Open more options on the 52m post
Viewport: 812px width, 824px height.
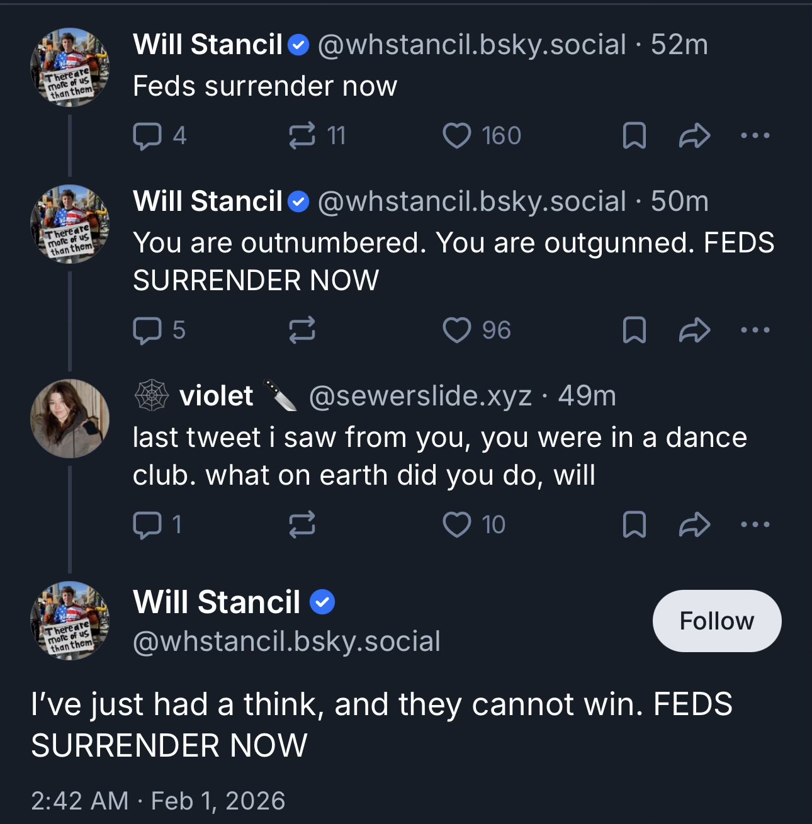point(755,135)
